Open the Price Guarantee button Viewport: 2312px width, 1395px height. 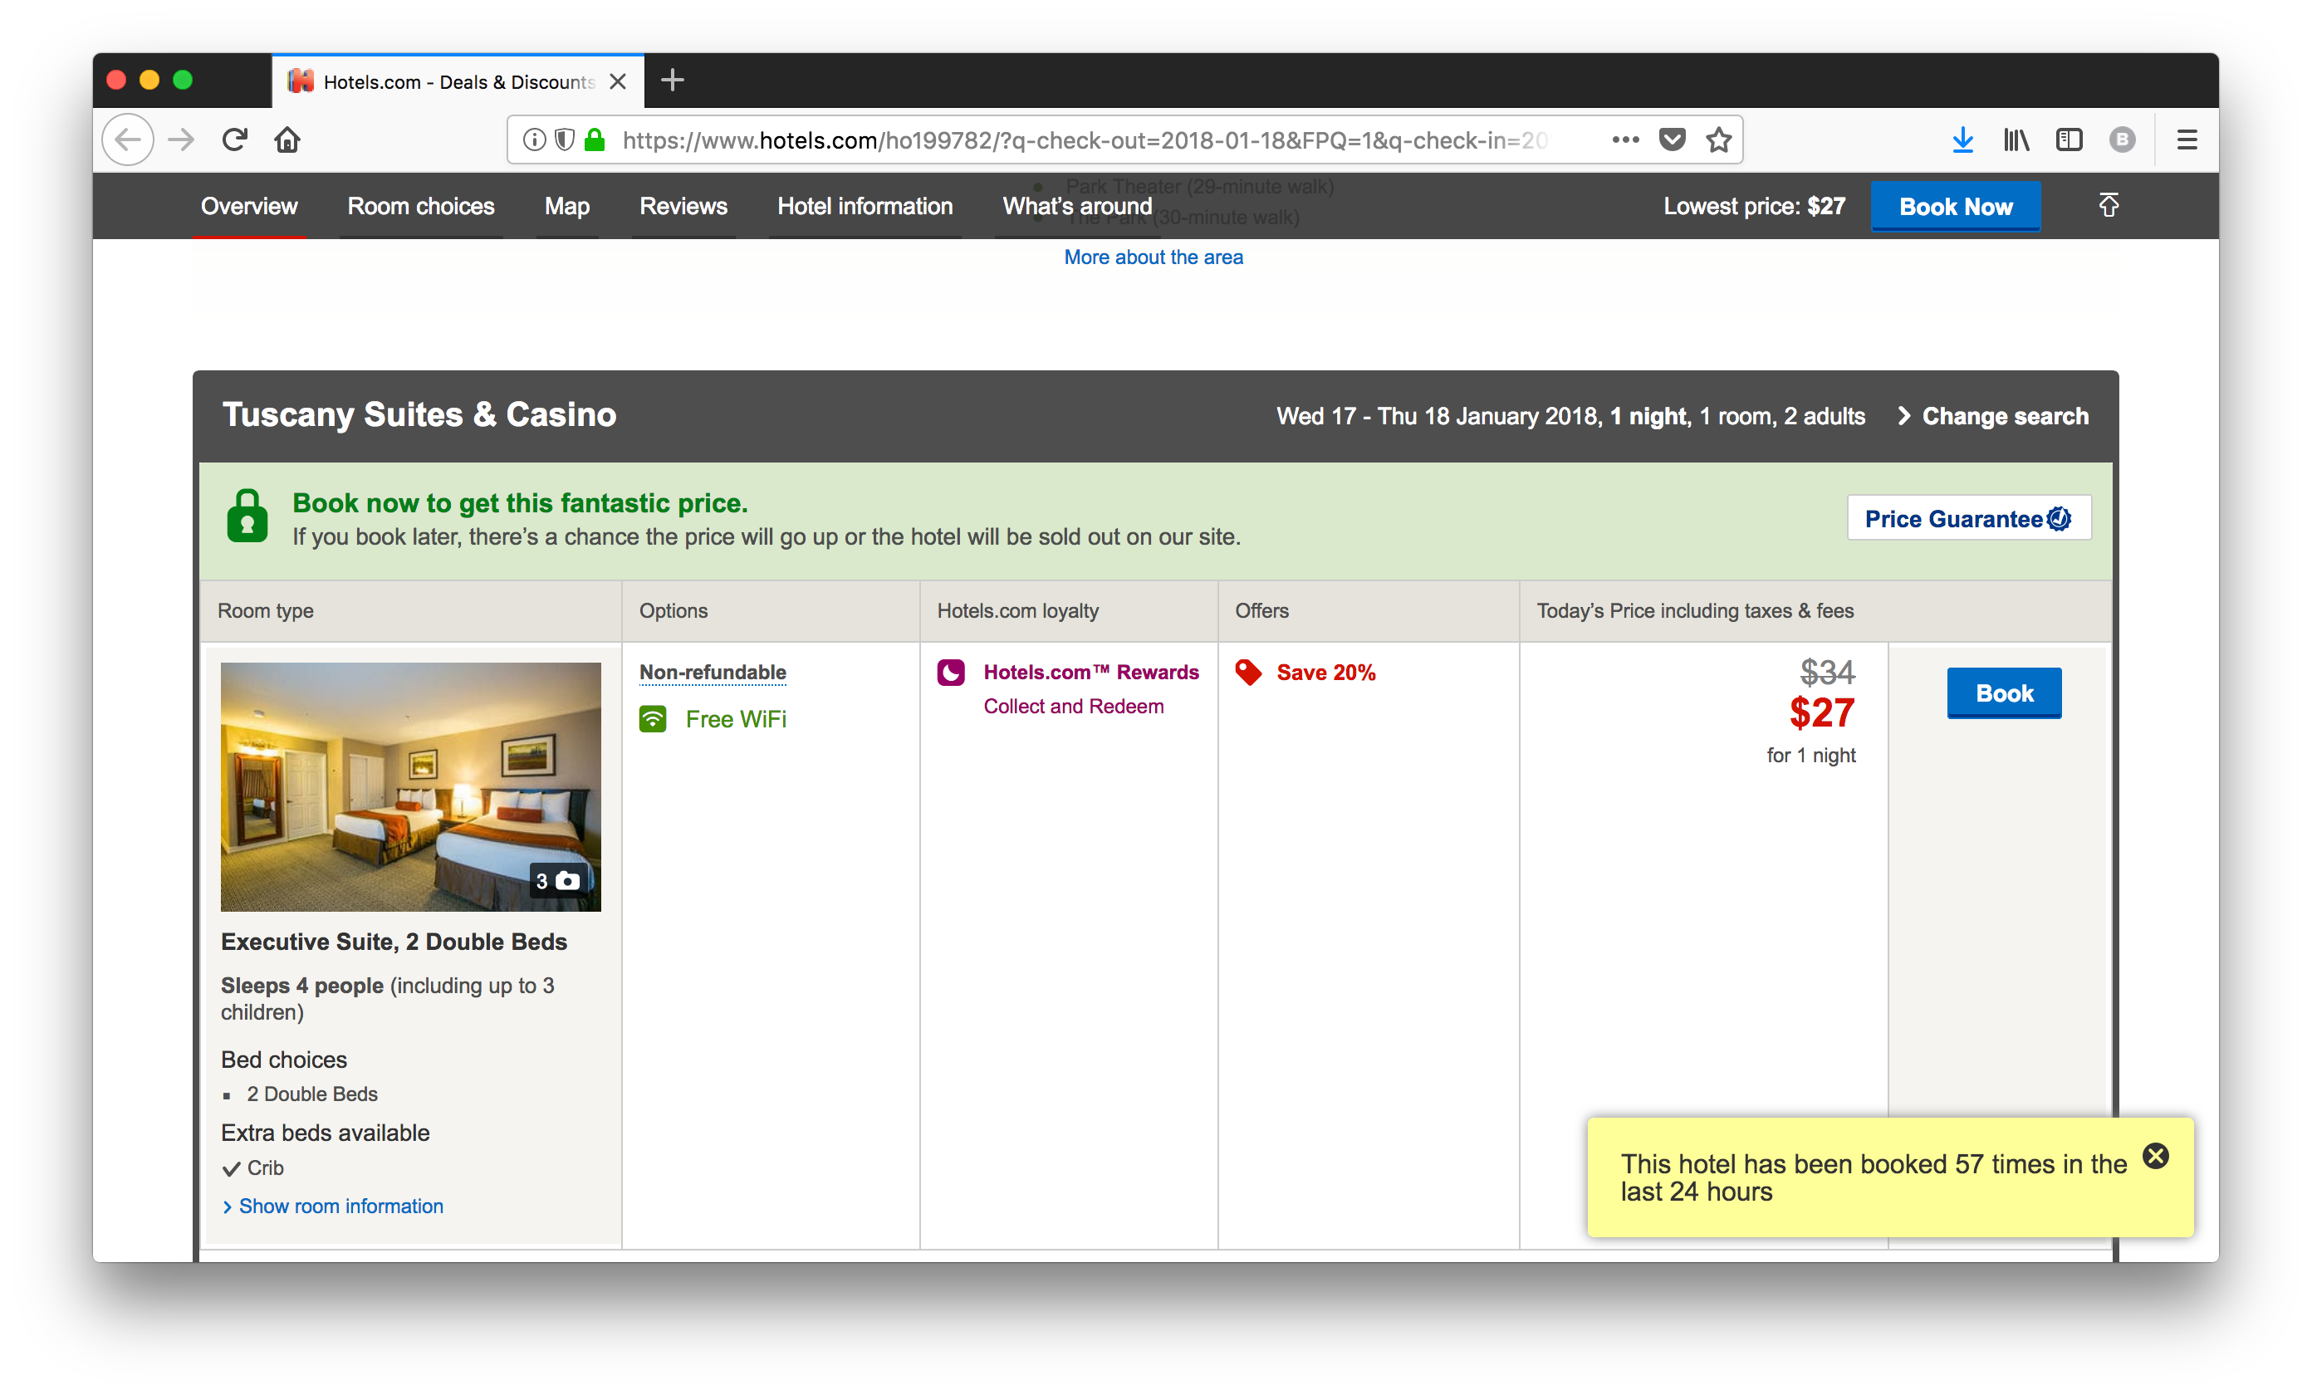(1968, 518)
